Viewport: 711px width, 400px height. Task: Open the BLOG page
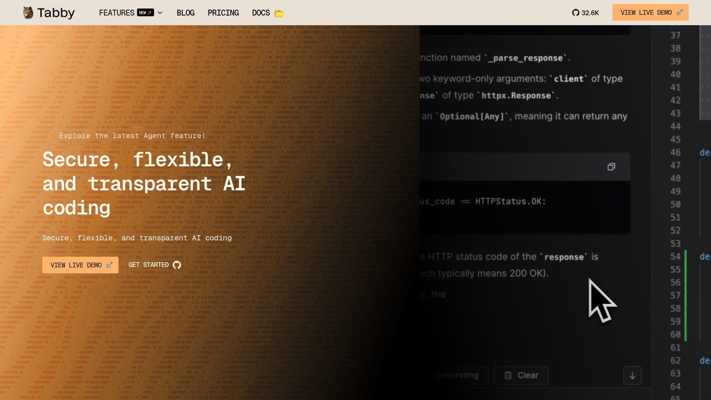[186, 13]
